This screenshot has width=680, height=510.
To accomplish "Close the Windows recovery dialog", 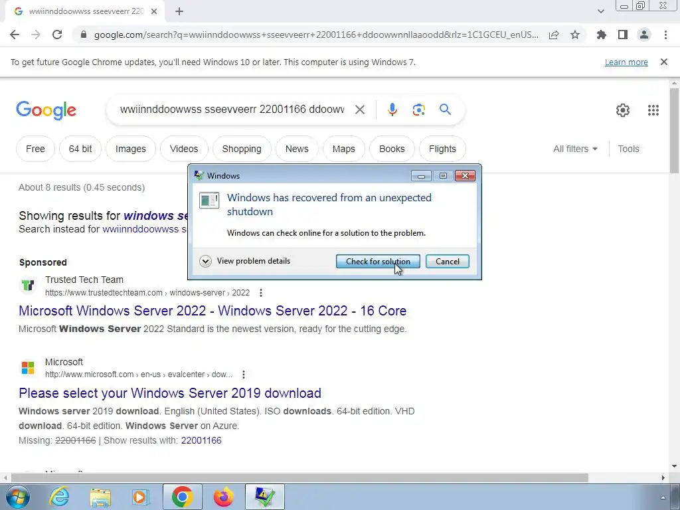I will 465,175.
